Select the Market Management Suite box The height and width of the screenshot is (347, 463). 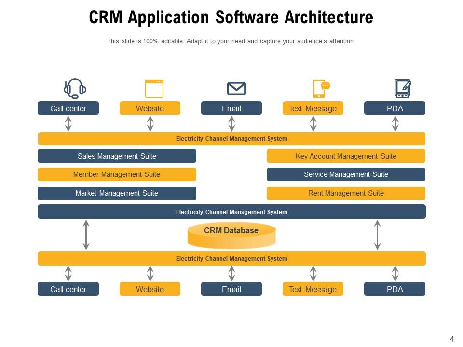(x=117, y=193)
